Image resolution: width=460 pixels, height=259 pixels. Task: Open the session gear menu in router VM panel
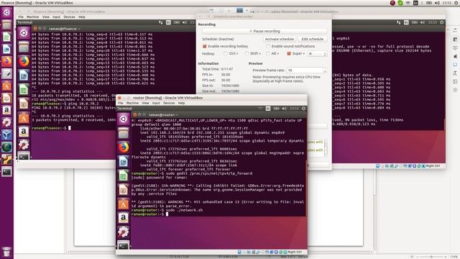click(x=303, y=109)
